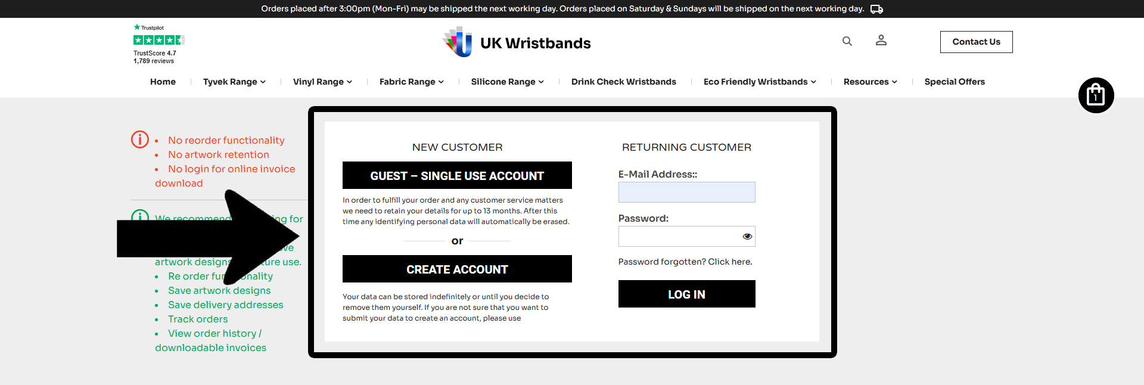1144x385 pixels.
Task: Open the shopping bag cart icon
Action: click(1096, 95)
